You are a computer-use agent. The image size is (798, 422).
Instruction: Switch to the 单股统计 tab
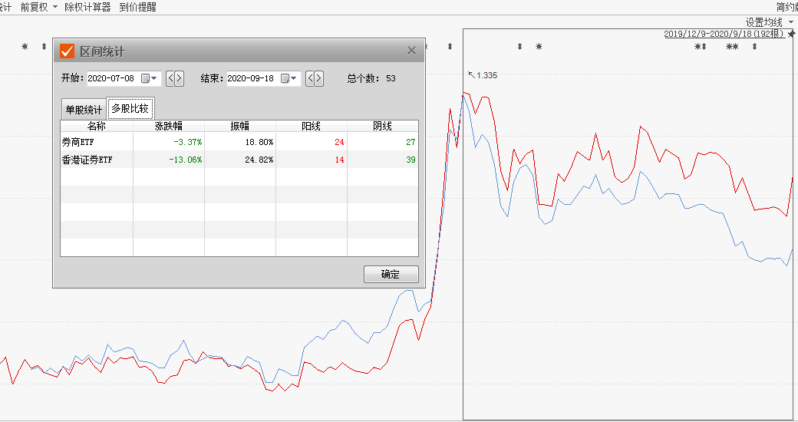(83, 110)
